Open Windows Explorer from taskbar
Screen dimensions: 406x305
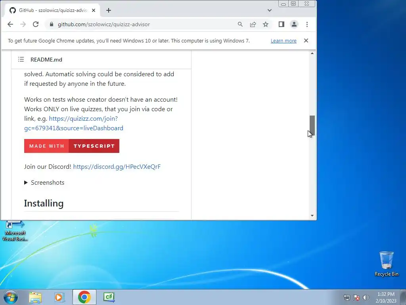coord(35,297)
